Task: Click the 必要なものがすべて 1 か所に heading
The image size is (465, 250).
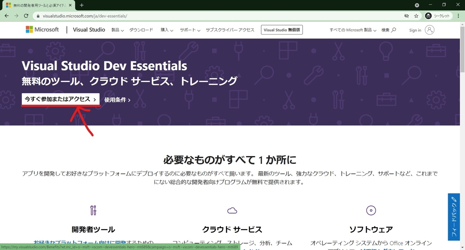Action: click(x=230, y=159)
